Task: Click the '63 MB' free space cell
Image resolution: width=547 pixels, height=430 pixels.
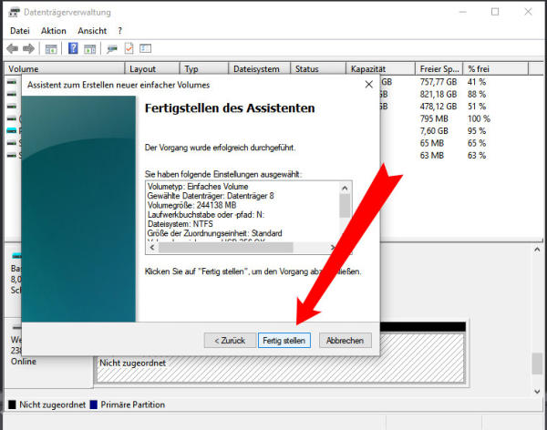Action: pos(432,156)
